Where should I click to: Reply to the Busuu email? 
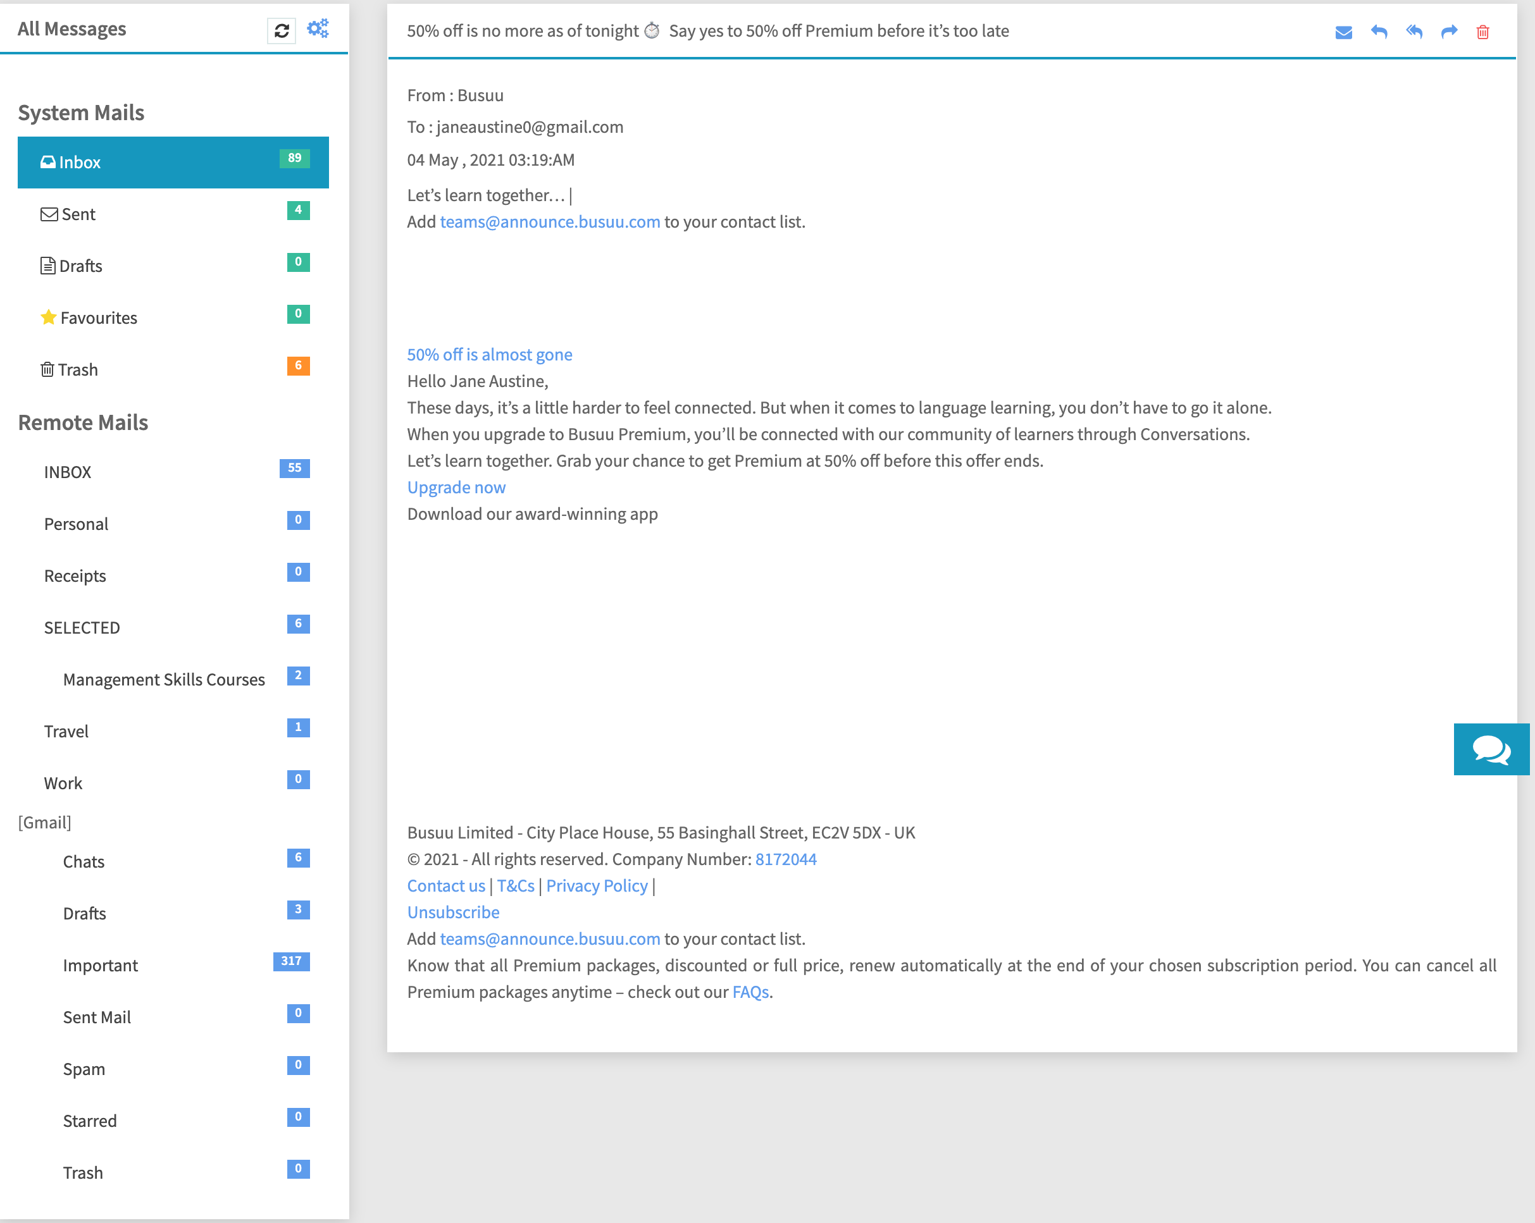coord(1378,32)
